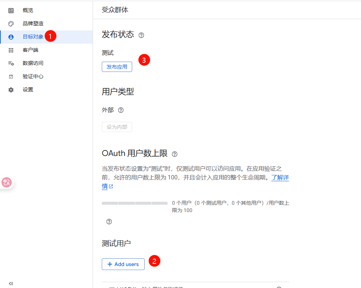The image size is (361, 288).
Task: Click the OAuth user quota progress bar
Action: tap(134, 203)
